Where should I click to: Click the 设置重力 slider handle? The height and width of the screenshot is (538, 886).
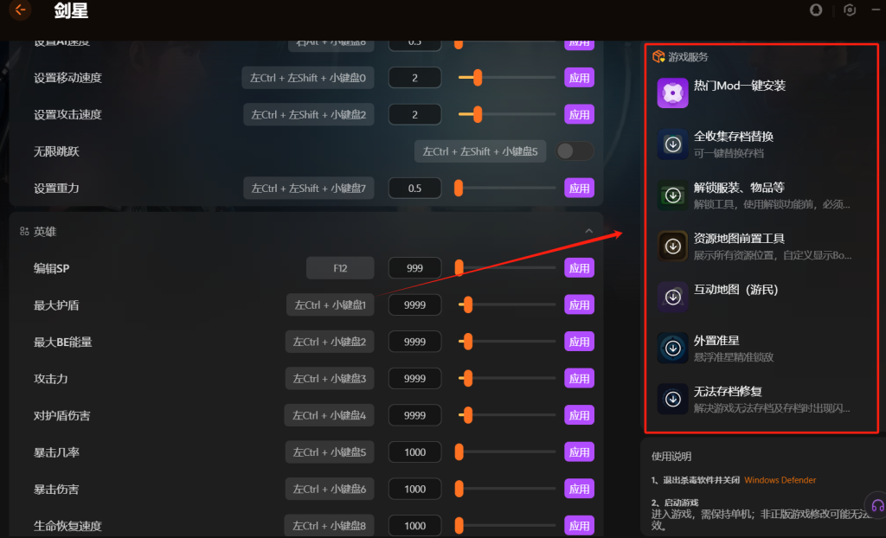(x=459, y=189)
